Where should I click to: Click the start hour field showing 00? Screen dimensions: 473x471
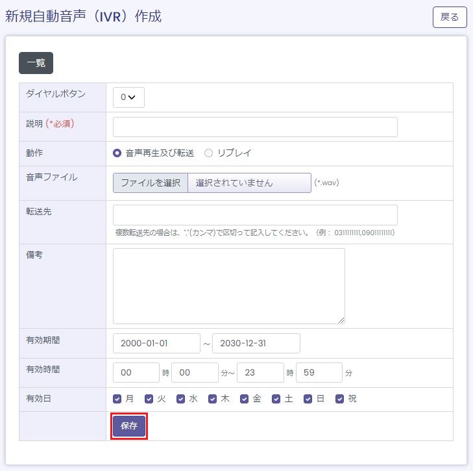click(136, 373)
